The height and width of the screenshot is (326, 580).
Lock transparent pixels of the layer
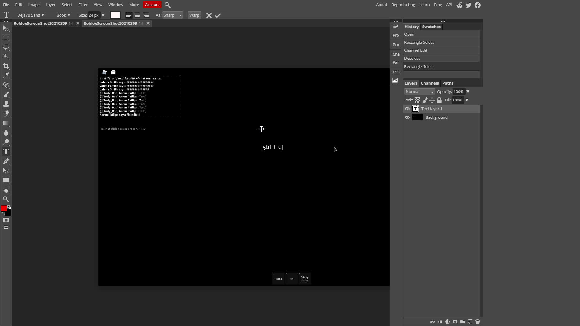pos(417,100)
